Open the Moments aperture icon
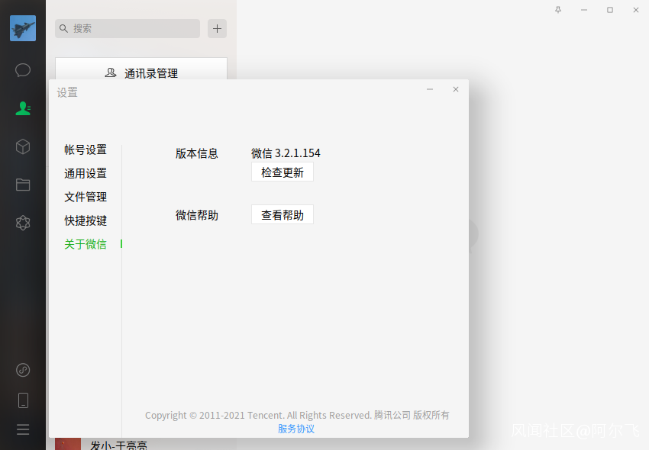 [23, 223]
